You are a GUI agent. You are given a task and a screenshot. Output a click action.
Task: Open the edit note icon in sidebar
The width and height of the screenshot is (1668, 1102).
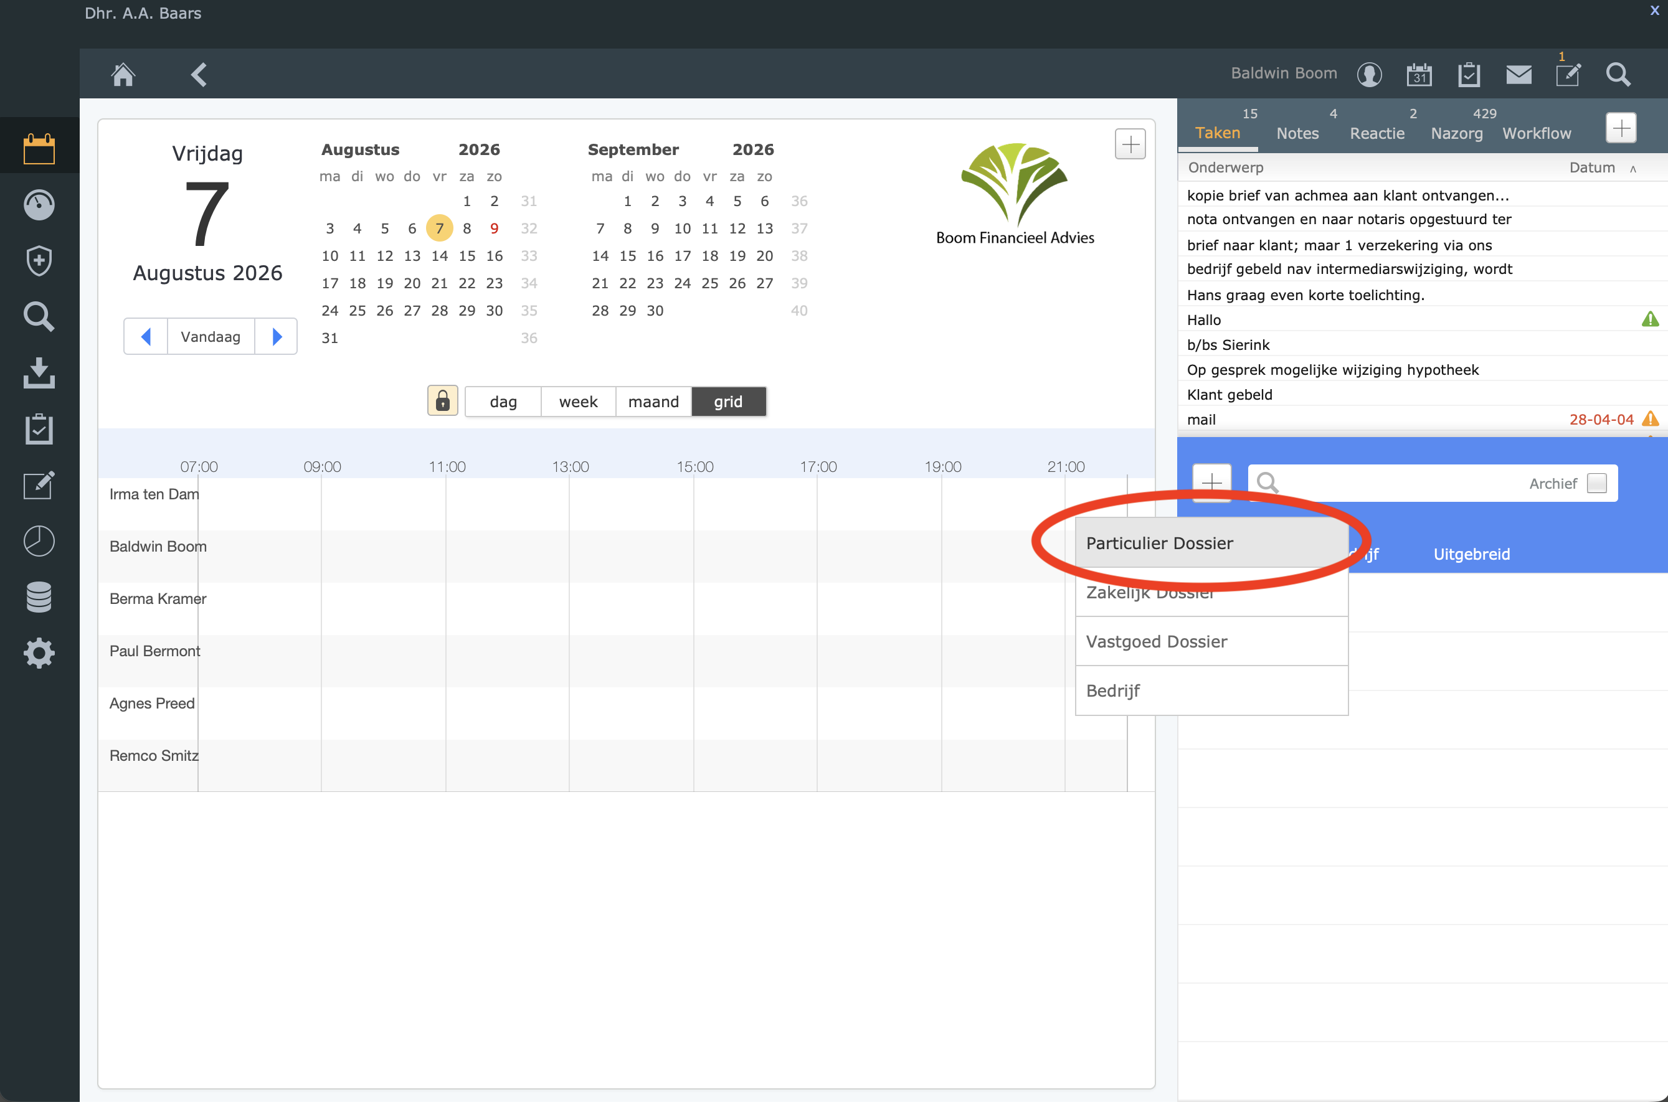point(39,485)
